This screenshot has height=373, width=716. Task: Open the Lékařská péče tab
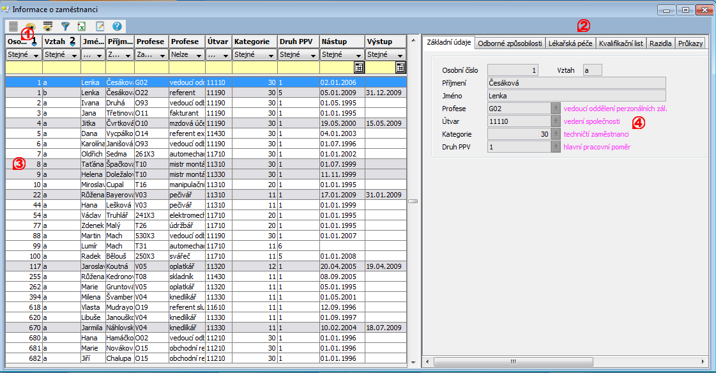point(570,43)
